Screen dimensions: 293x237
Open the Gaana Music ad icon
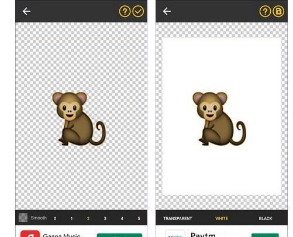30,233
